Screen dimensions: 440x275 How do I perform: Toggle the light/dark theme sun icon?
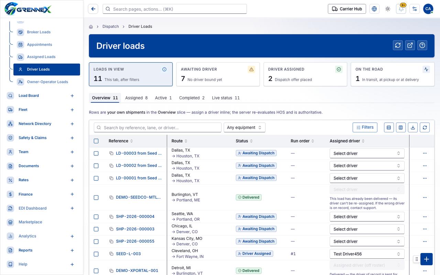coord(388,9)
